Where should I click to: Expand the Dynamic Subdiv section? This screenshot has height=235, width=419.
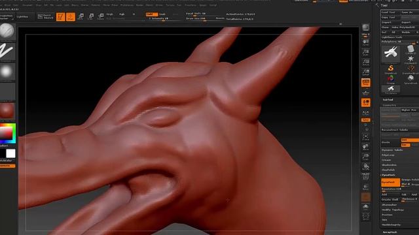392,150
